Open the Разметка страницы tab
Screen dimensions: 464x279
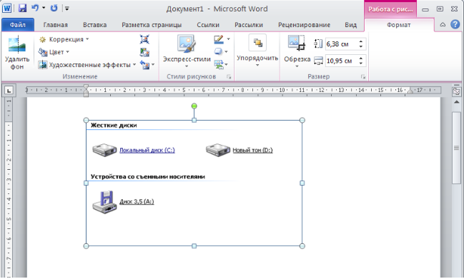tap(152, 25)
